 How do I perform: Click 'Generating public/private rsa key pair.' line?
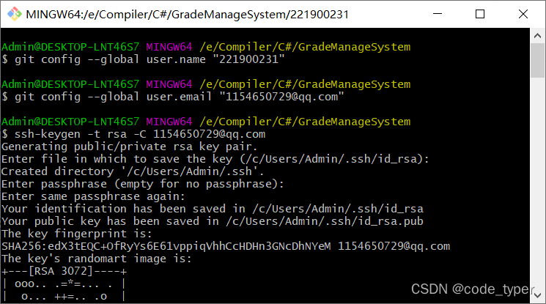click(x=129, y=147)
